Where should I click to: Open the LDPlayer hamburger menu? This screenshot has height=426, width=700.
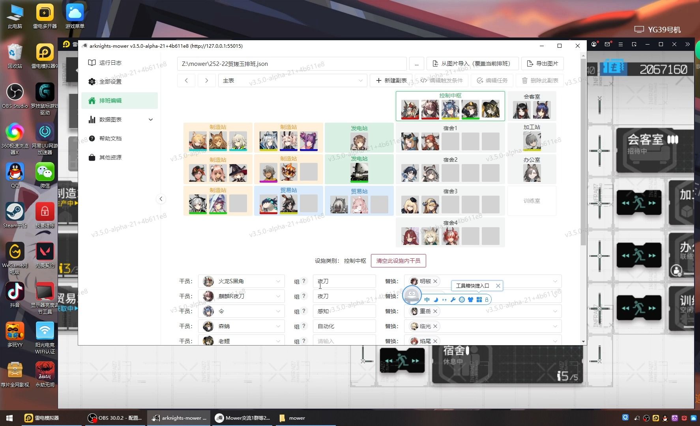tap(621, 45)
